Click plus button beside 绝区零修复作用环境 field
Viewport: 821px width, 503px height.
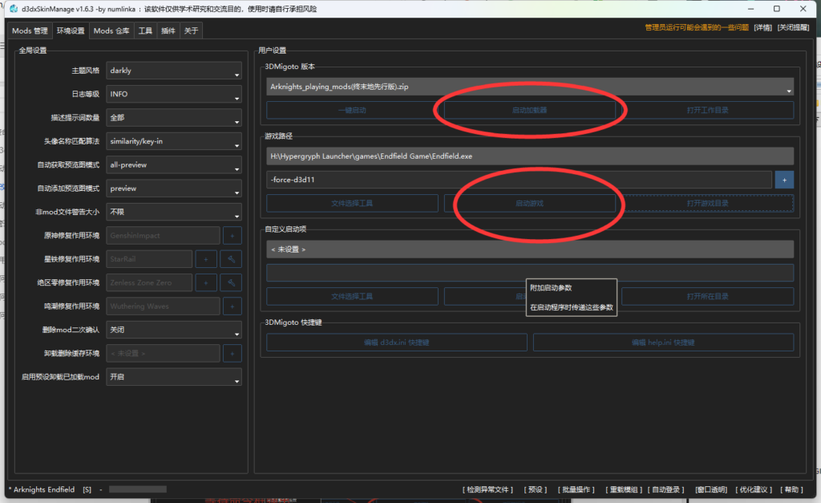tap(206, 282)
